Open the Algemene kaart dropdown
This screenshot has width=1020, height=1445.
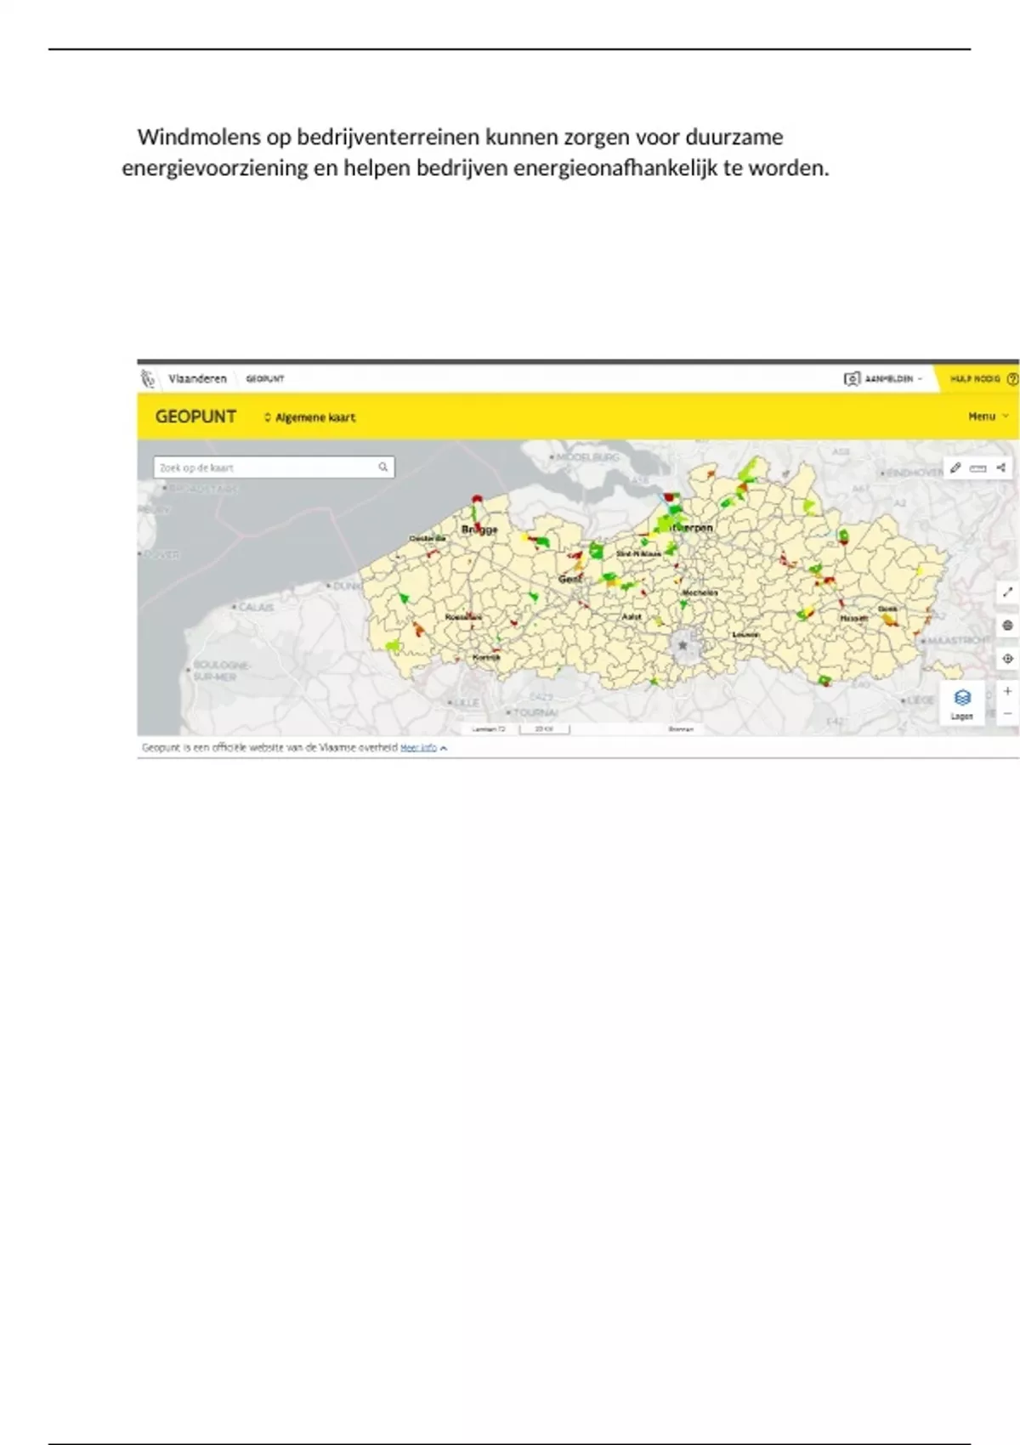point(310,417)
